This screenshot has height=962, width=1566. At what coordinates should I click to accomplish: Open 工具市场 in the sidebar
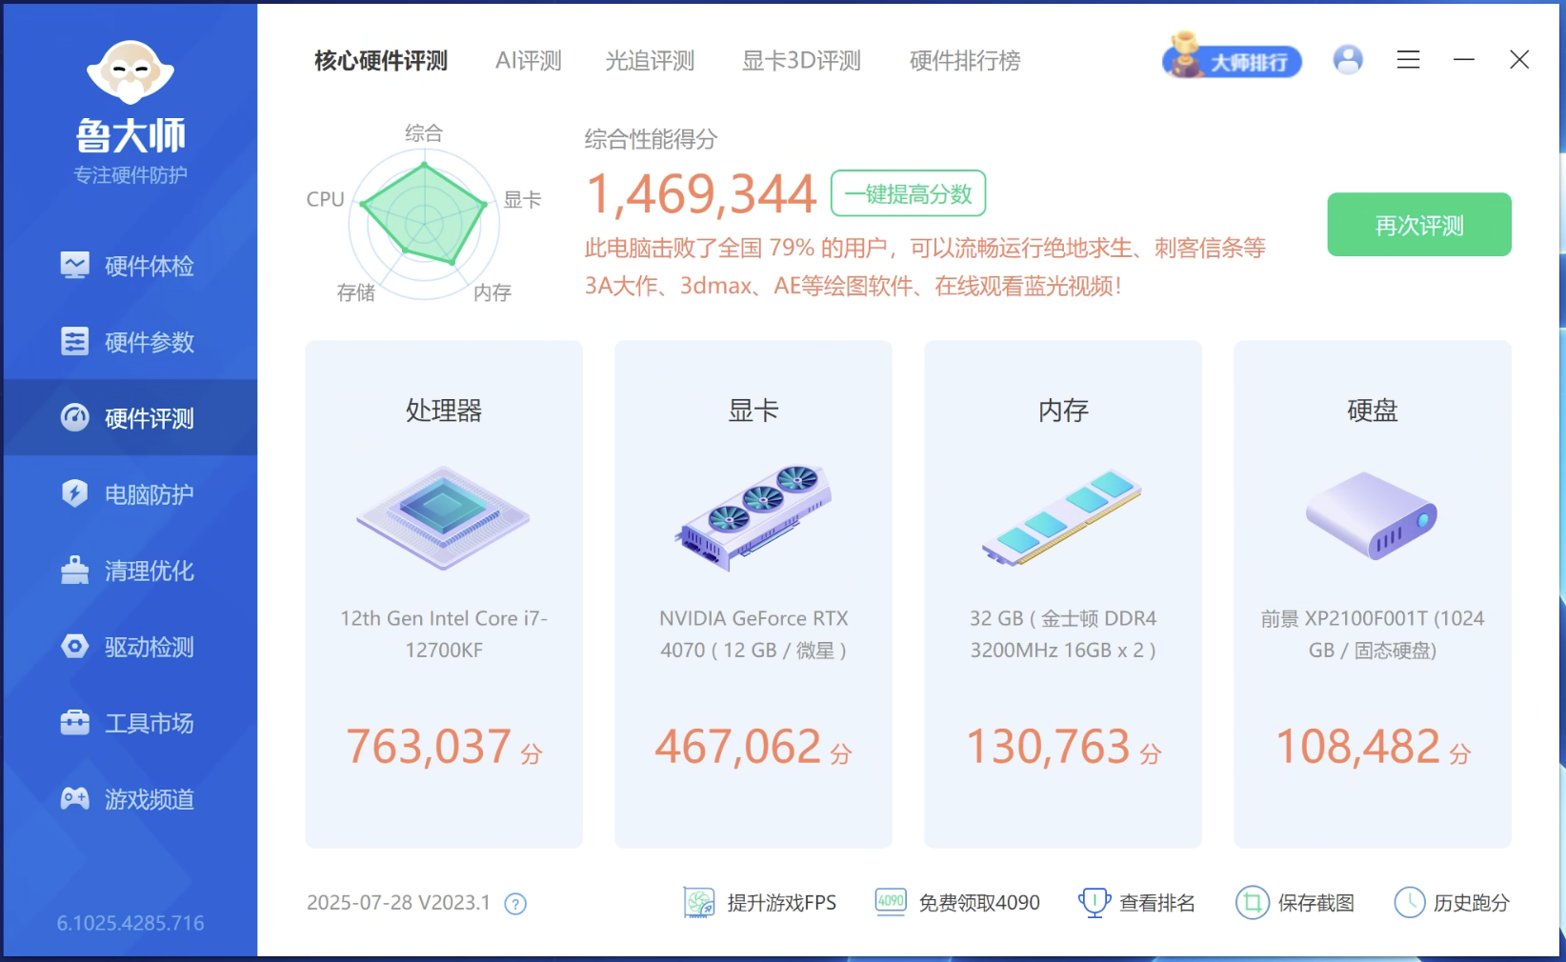[x=129, y=723]
